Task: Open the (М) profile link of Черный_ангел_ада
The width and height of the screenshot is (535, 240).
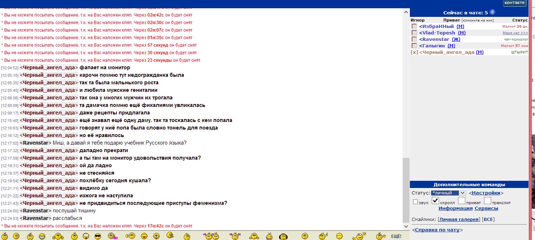Action: point(480,52)
